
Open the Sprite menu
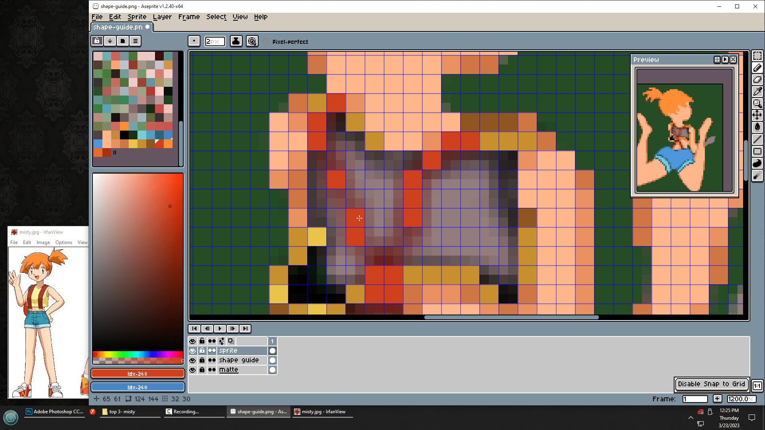point(137,17)
